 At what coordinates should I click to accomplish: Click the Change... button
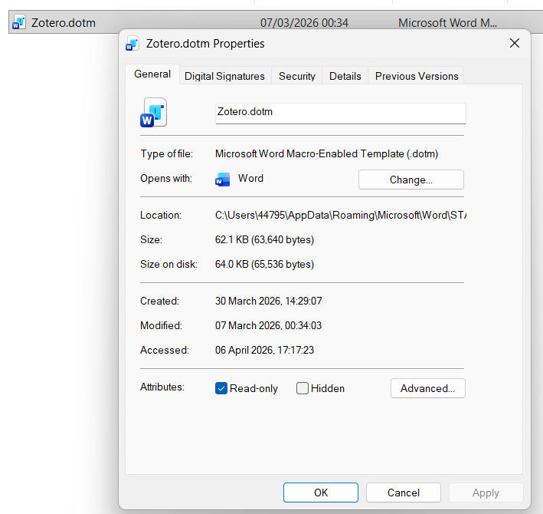(411, 180)
